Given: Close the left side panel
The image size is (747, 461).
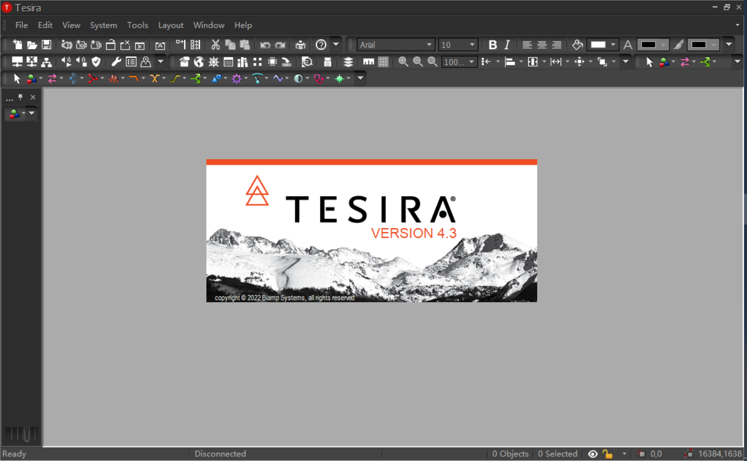Looking at the screenshot, I should [x=33, y=97].
